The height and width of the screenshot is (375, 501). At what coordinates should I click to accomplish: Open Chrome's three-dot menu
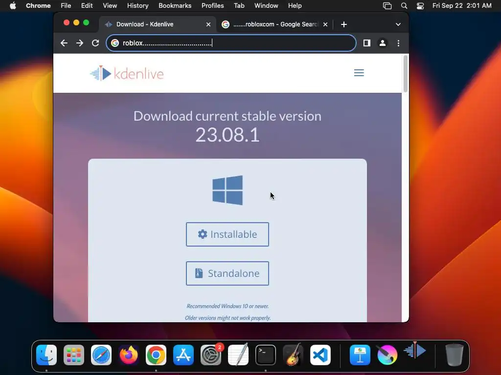pos(398,43)
